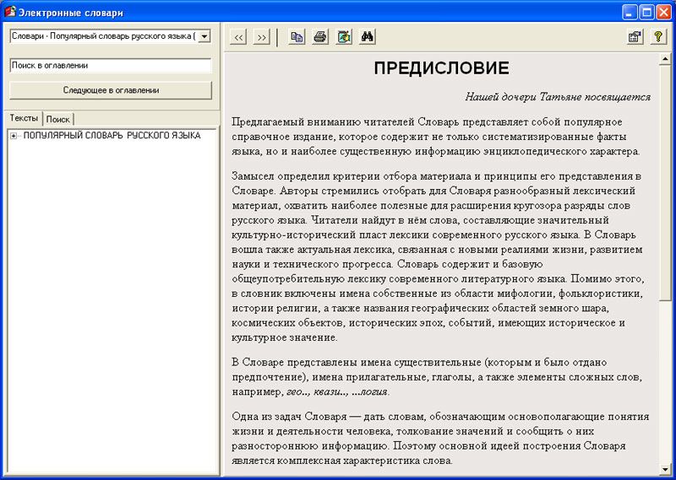Select the Словари dictionary combo box

pyautogui.click(x=101, y=36)
